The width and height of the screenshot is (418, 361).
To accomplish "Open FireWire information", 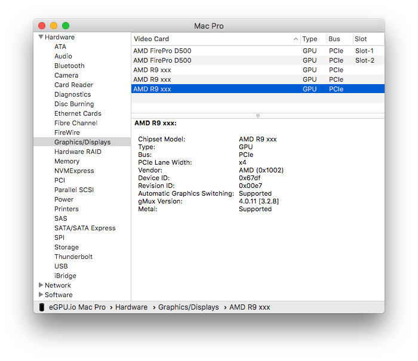I will click(67, 132).
